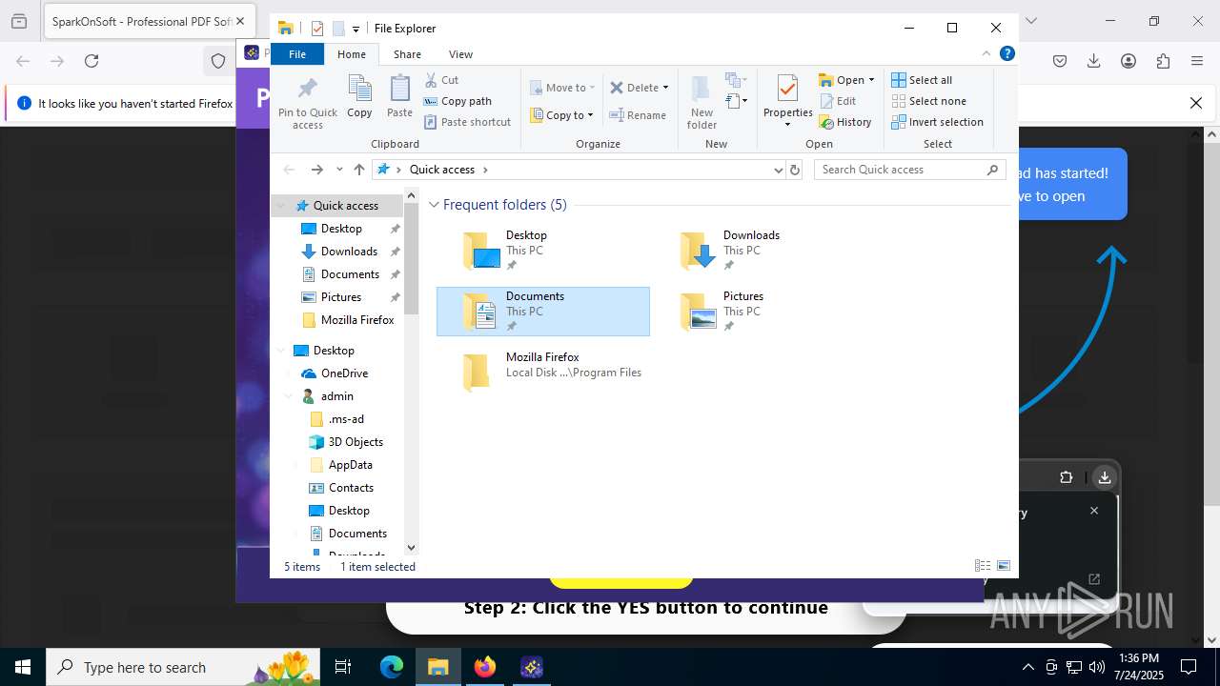Image resolution: width=1220 pixels, height=686 pixels.
Task: Launch Microsoft Edge from taskbar
Action: pyautogui.click(x=392, y=667)
